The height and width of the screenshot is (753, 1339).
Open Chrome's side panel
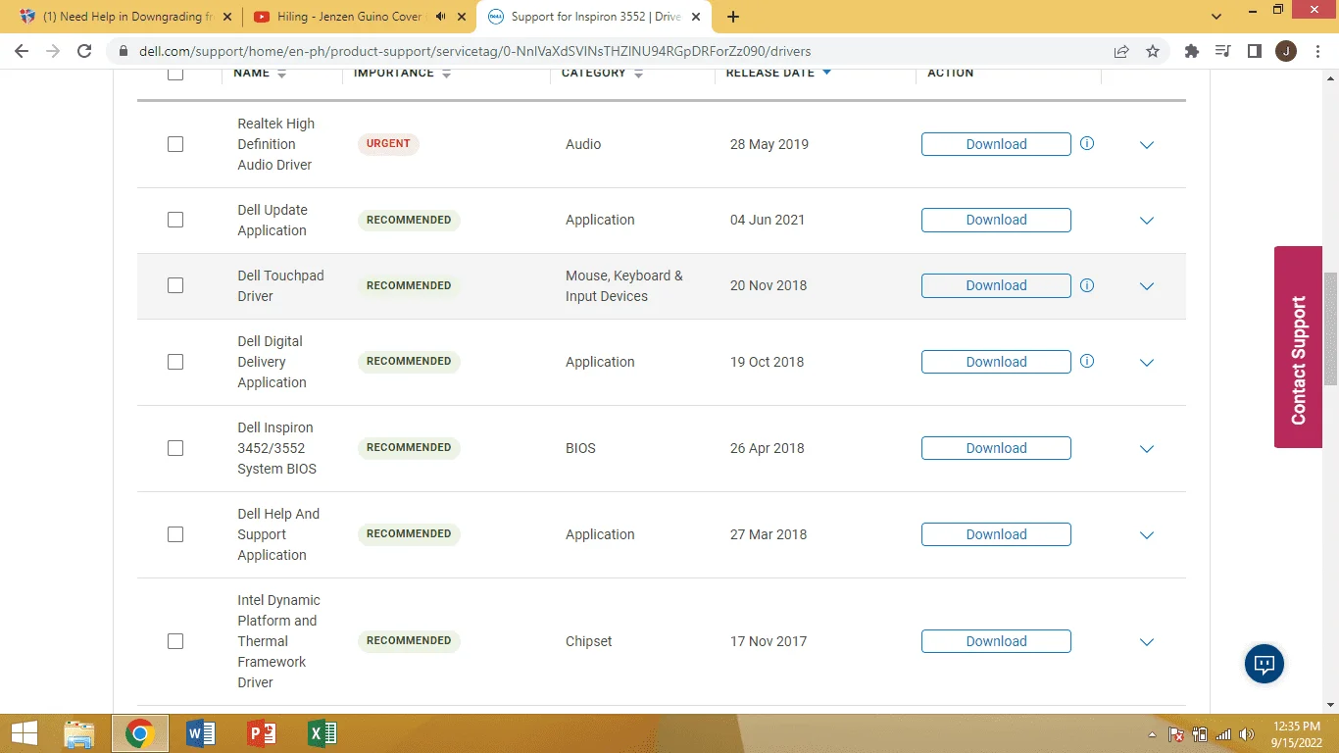tap(1254, 51)
